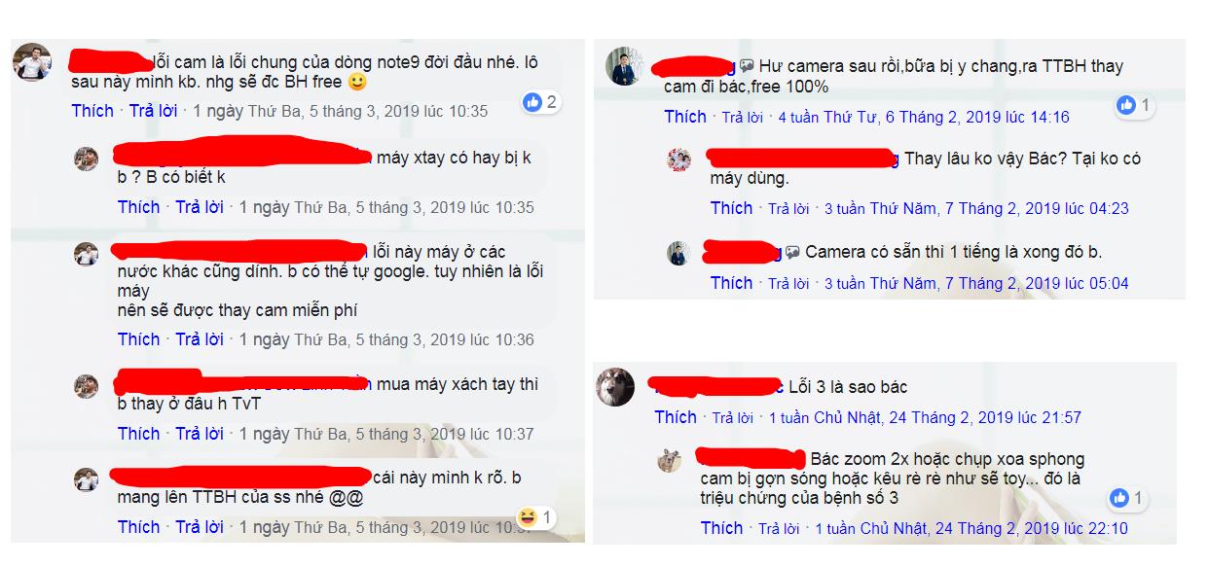Click Thích under "máy xtay có hay bị k"
This screenshot has width=1209, height=567.
139,207
